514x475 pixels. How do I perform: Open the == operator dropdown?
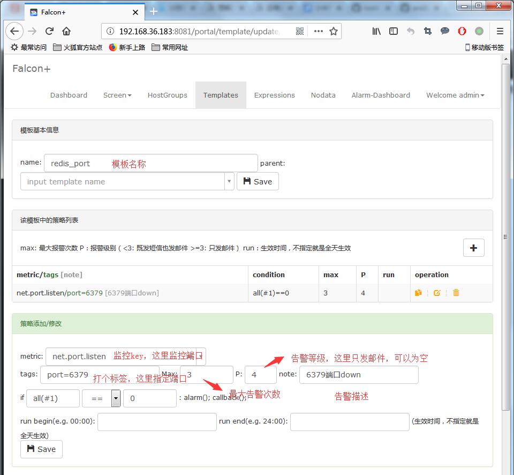click(115, 398)
